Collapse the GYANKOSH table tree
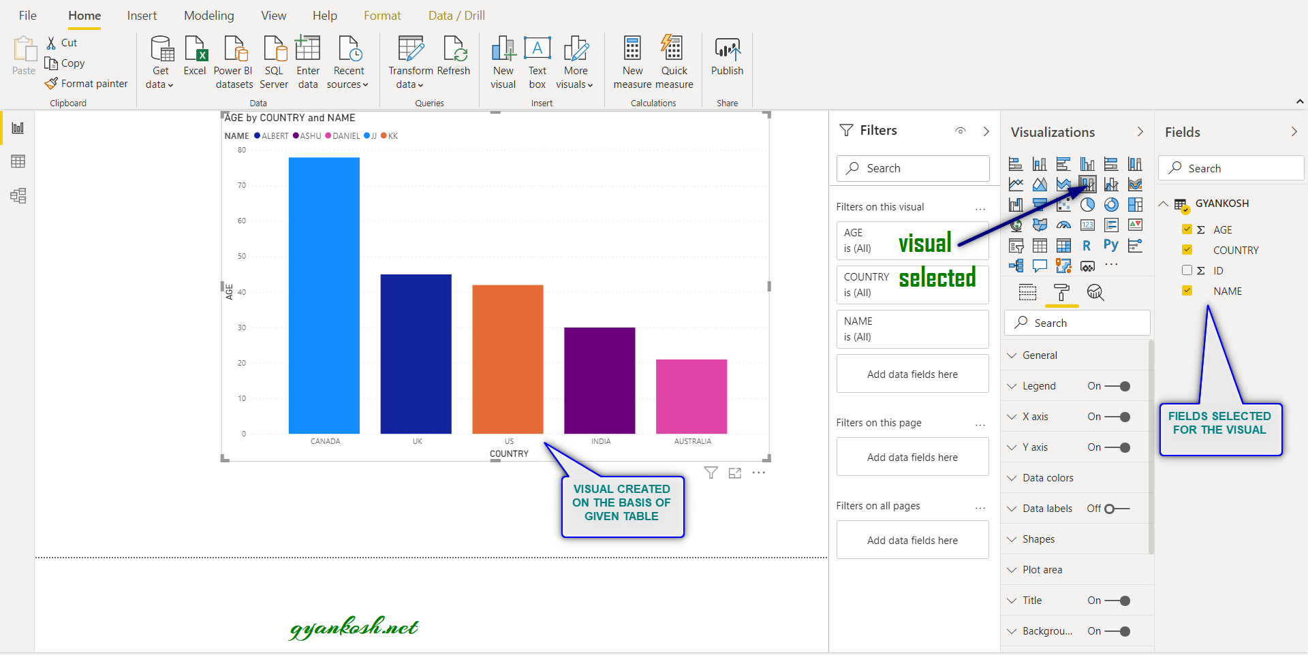The width and height of the screenshot is (1308, 655). (1164, 204)
